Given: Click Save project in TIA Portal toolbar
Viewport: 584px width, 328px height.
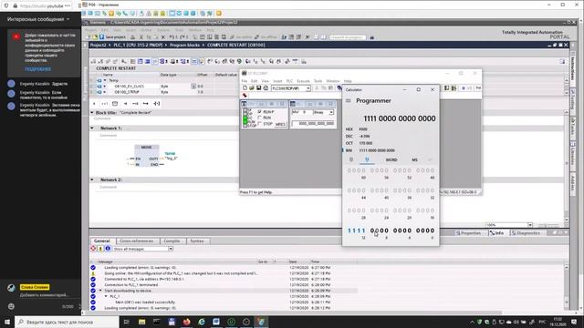Looking at the screenshot, I should [x=112, y=37].
